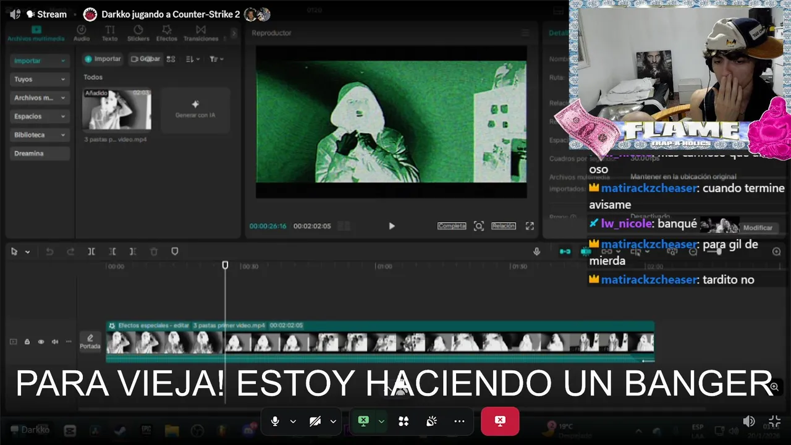Click the zoom magnifier icon near caption
Image resolution: width=791 pixels, height=445 pixels.
[x=774, y=387]
